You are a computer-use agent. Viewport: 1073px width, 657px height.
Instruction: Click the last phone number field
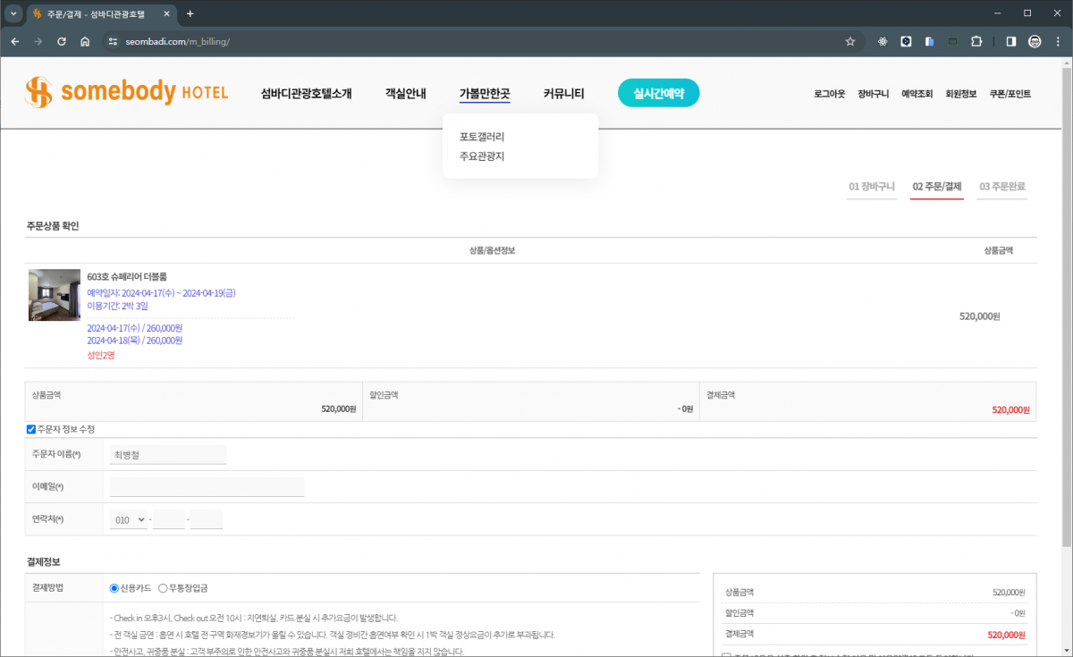click(207, 519)
